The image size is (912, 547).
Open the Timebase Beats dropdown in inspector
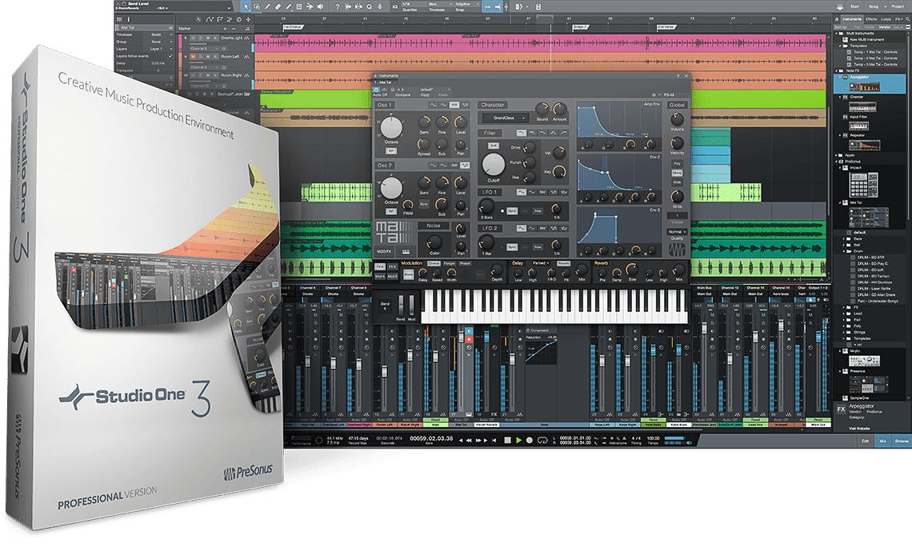158,34
